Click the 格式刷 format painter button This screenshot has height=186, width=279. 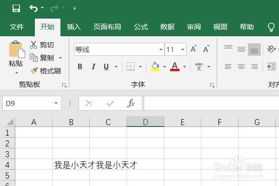pos(46,71)
